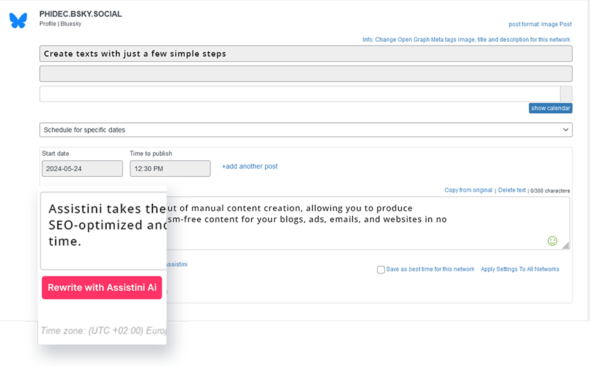Open the emoji picker smiley icon
Viewport: 590px width, 366px height.
click(x=553, y=241)
